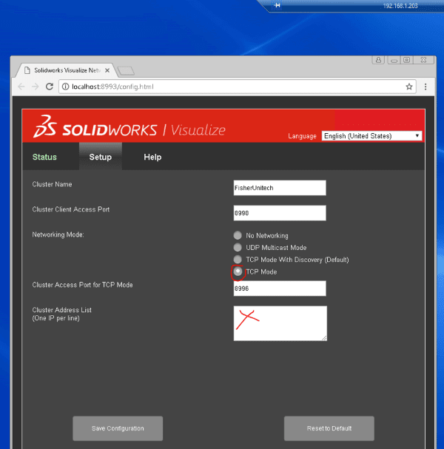Close the Solidworks Visualize browser tab
This screenshot has width=444, height=449.
tap(107, 70)
